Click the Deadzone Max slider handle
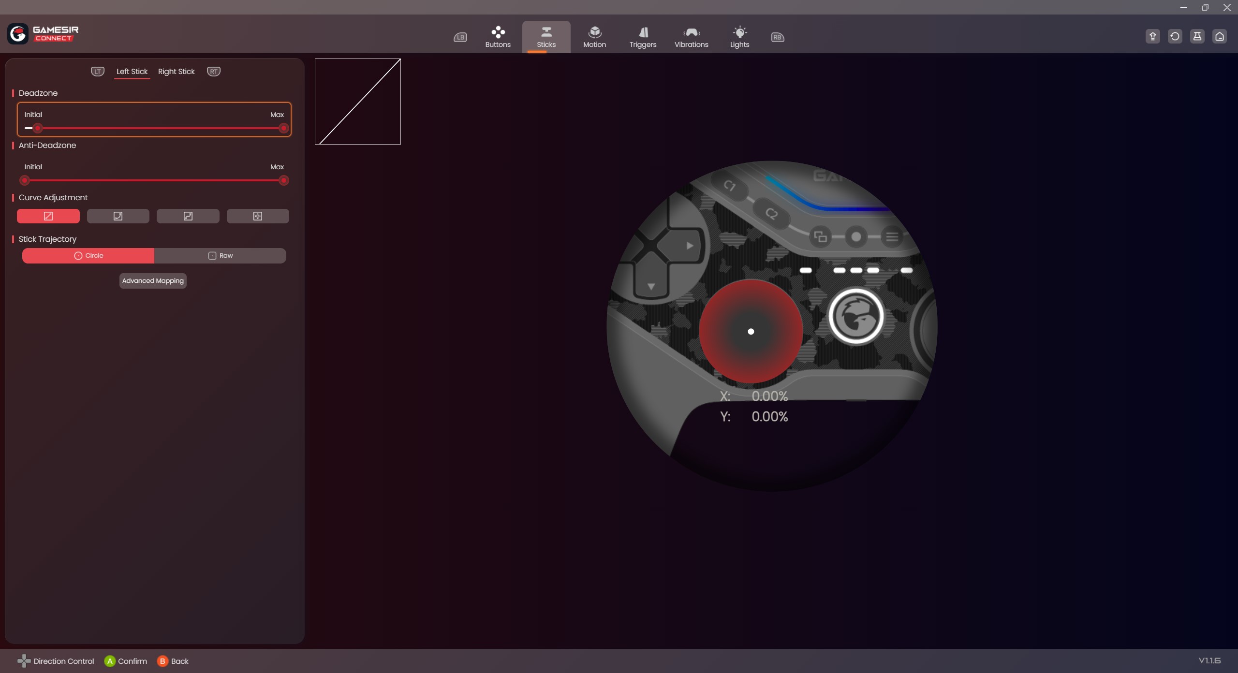Screen dimensions: 1238x673 [284, 128]
